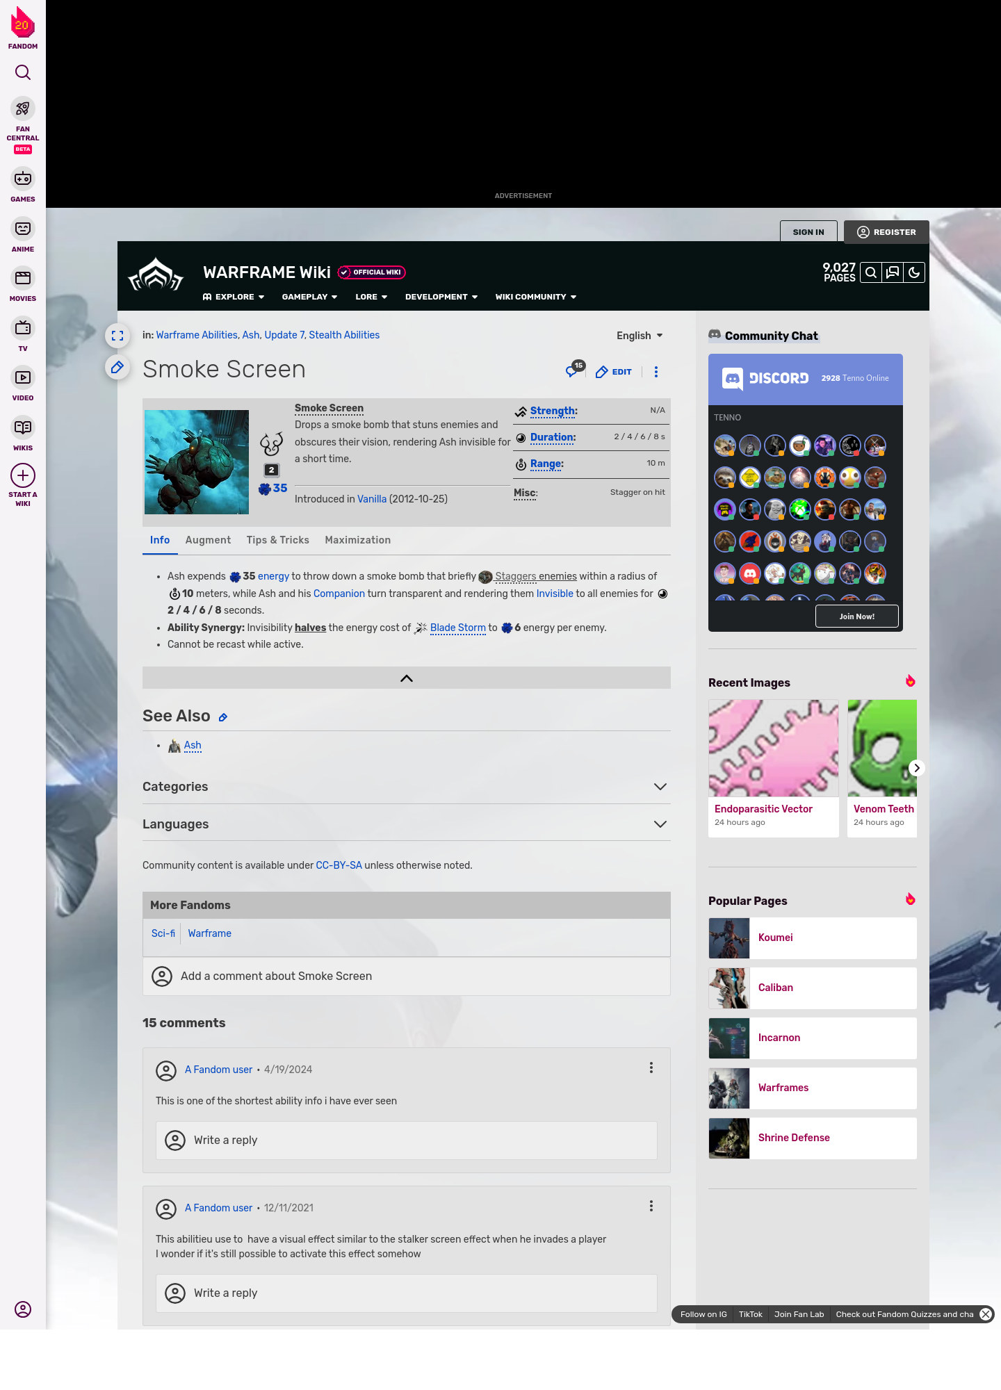Image resolution: width=1001 pixels, height=1390 pixels.
Task: Open the user profile icon in sidebar
Action: [23, 1309]
